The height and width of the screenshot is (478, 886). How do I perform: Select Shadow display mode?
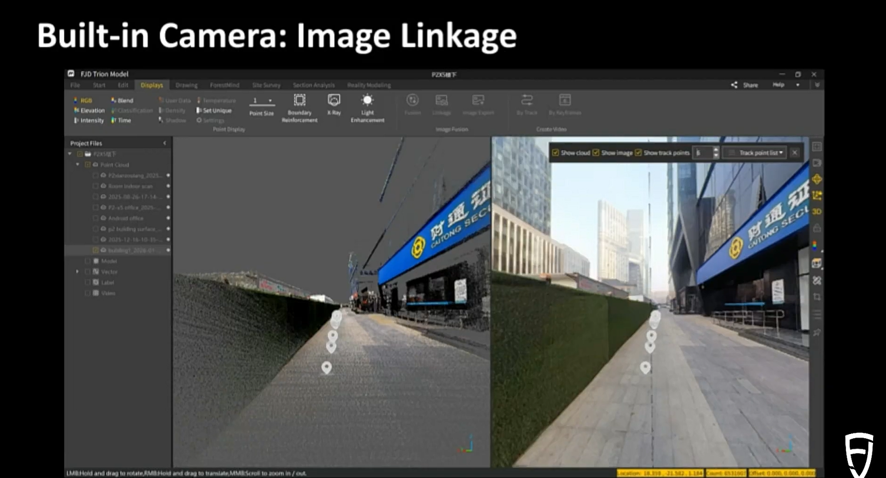(x=172, y=120)
